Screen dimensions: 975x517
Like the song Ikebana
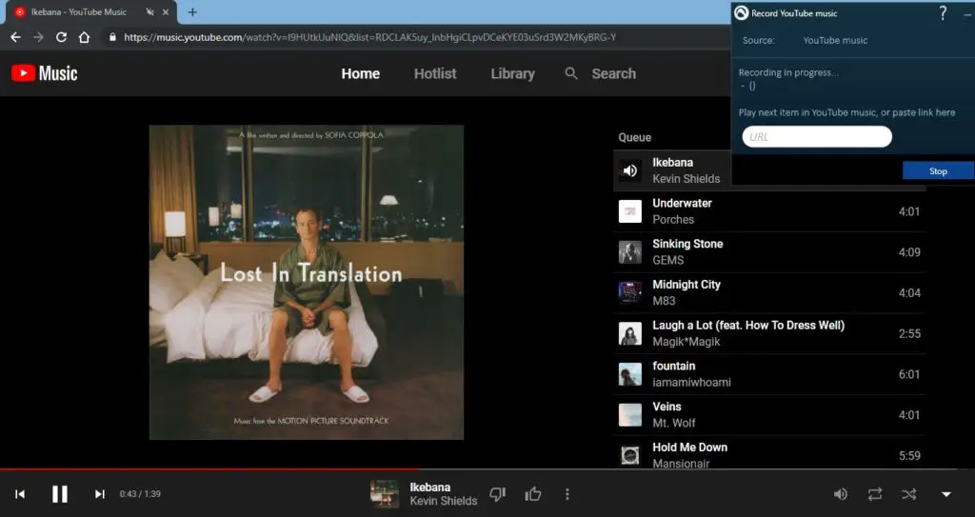(533, 494)
